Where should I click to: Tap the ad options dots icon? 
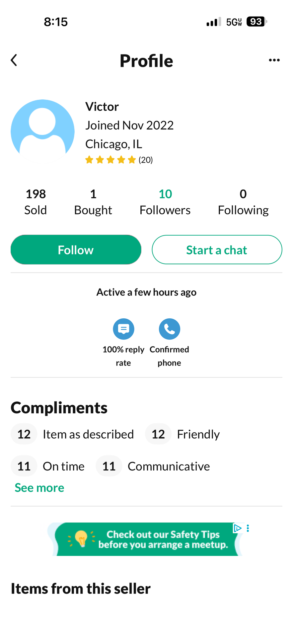pyautogui.click(x=248, y=528)
